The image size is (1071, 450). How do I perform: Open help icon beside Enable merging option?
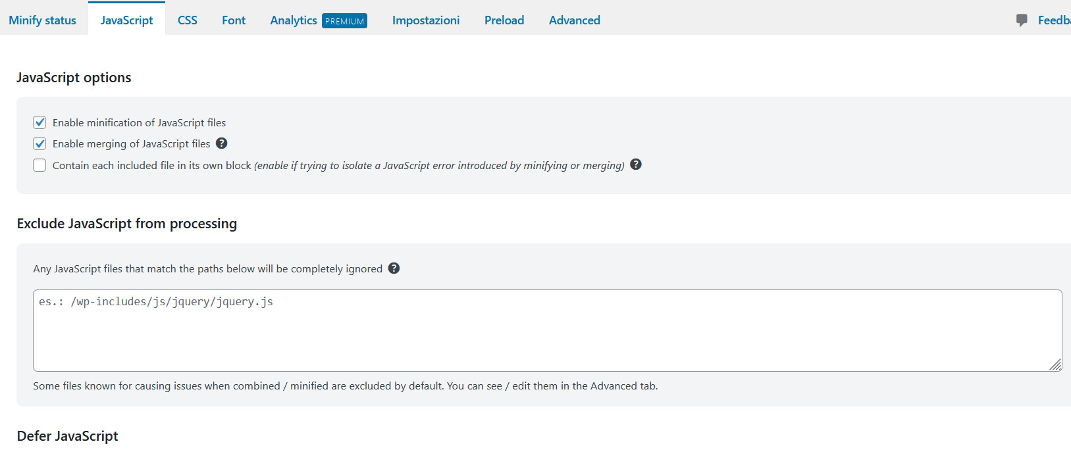(222, 143)
